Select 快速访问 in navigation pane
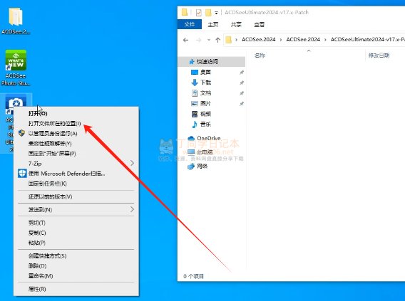405x301 pixels. (211, 62)
